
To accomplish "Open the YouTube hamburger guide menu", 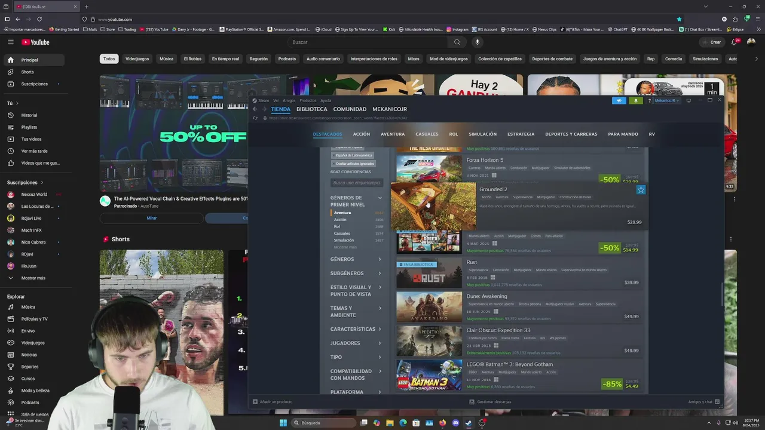I will click(x=10, y=42).
